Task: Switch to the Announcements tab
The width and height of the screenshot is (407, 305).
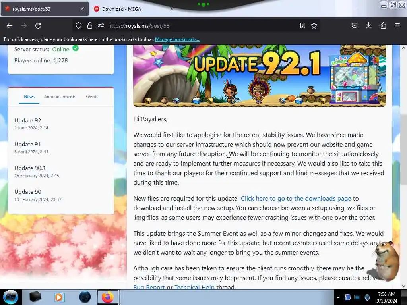Action: [60, 97]
